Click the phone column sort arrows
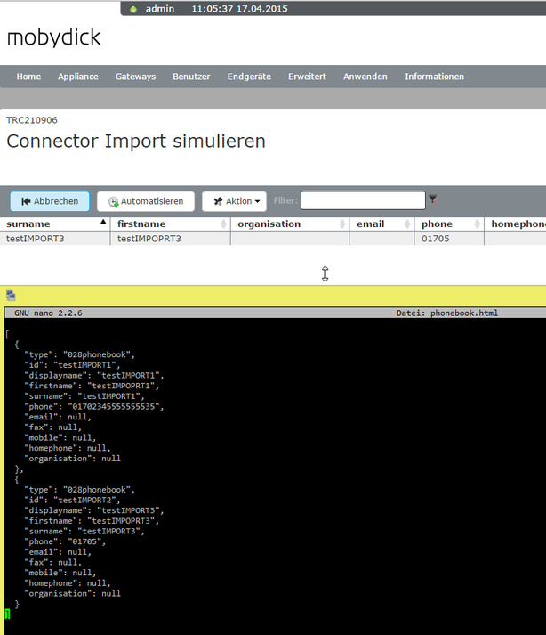The width and height of the screenshot is (546, 635). [477, 224]
